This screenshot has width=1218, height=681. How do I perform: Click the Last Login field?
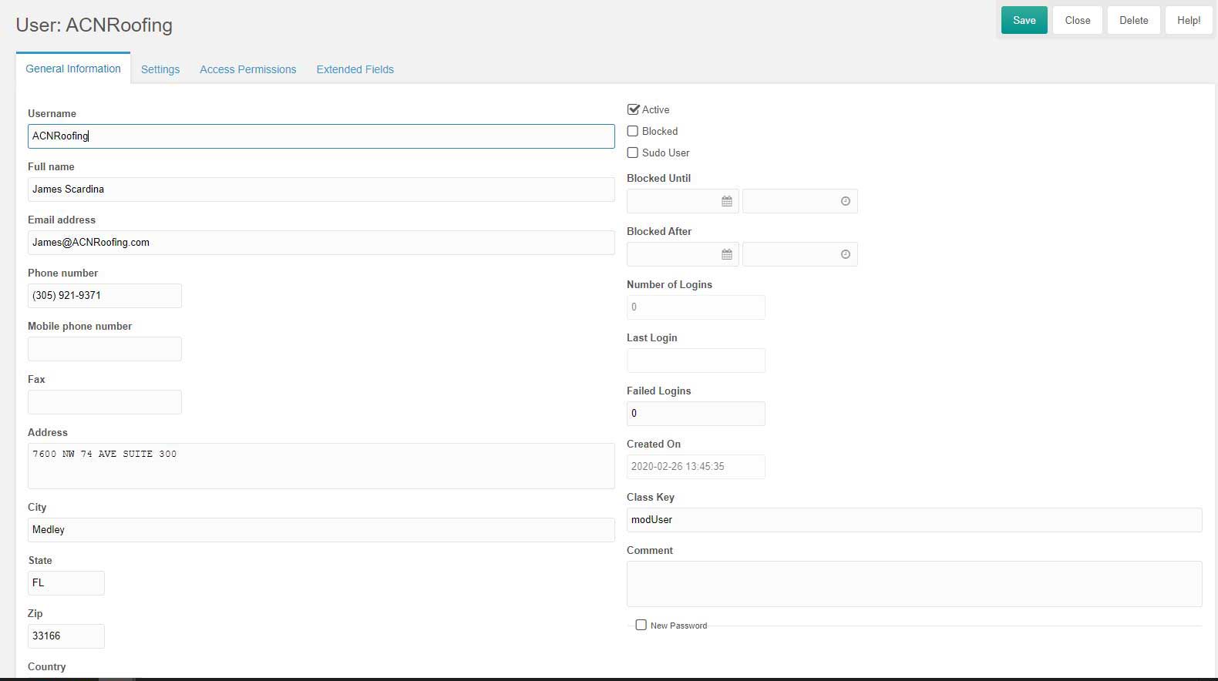[696, 361]
